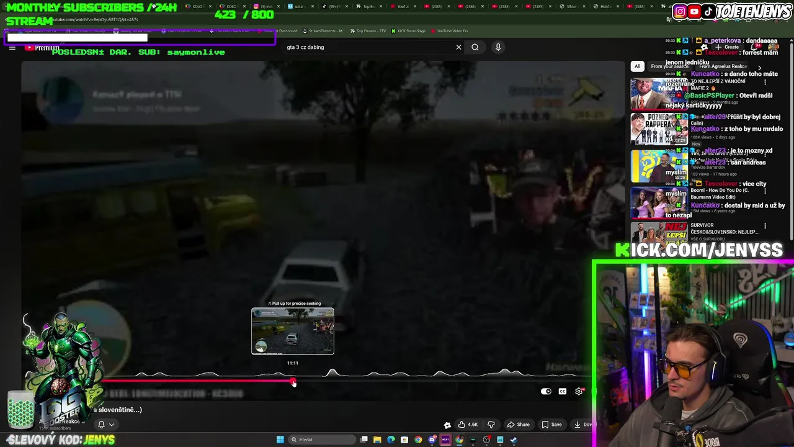Seek using the red progress bar scrubber
The height and width of the screenshot is (447, 794).
[293, 381]
